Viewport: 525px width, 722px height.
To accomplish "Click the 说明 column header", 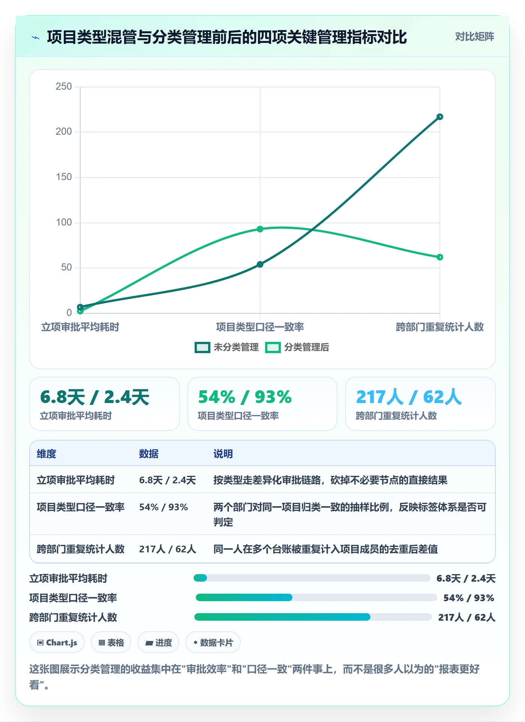I will pos(223,454).
